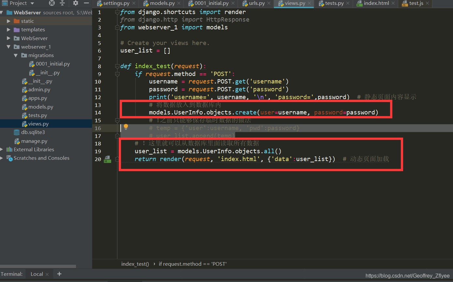Select the Local terminal tab
This screenshot has width=453, height=282.
click(37, 274)
